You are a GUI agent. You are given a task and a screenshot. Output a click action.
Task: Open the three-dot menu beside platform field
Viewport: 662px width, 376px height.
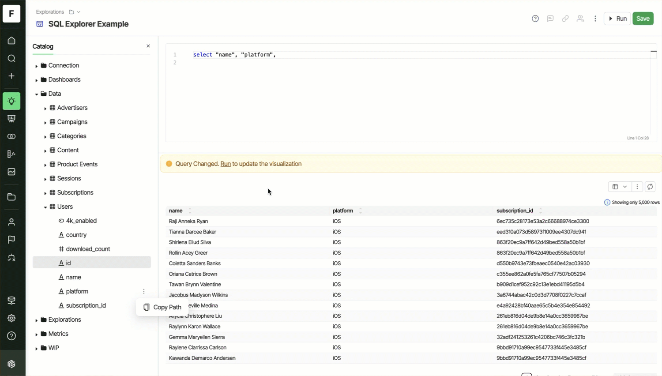point(144,291)
